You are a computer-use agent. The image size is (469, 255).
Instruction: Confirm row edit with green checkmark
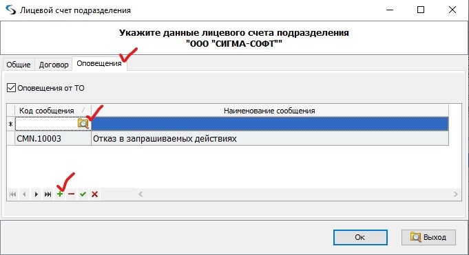[83, 195]
